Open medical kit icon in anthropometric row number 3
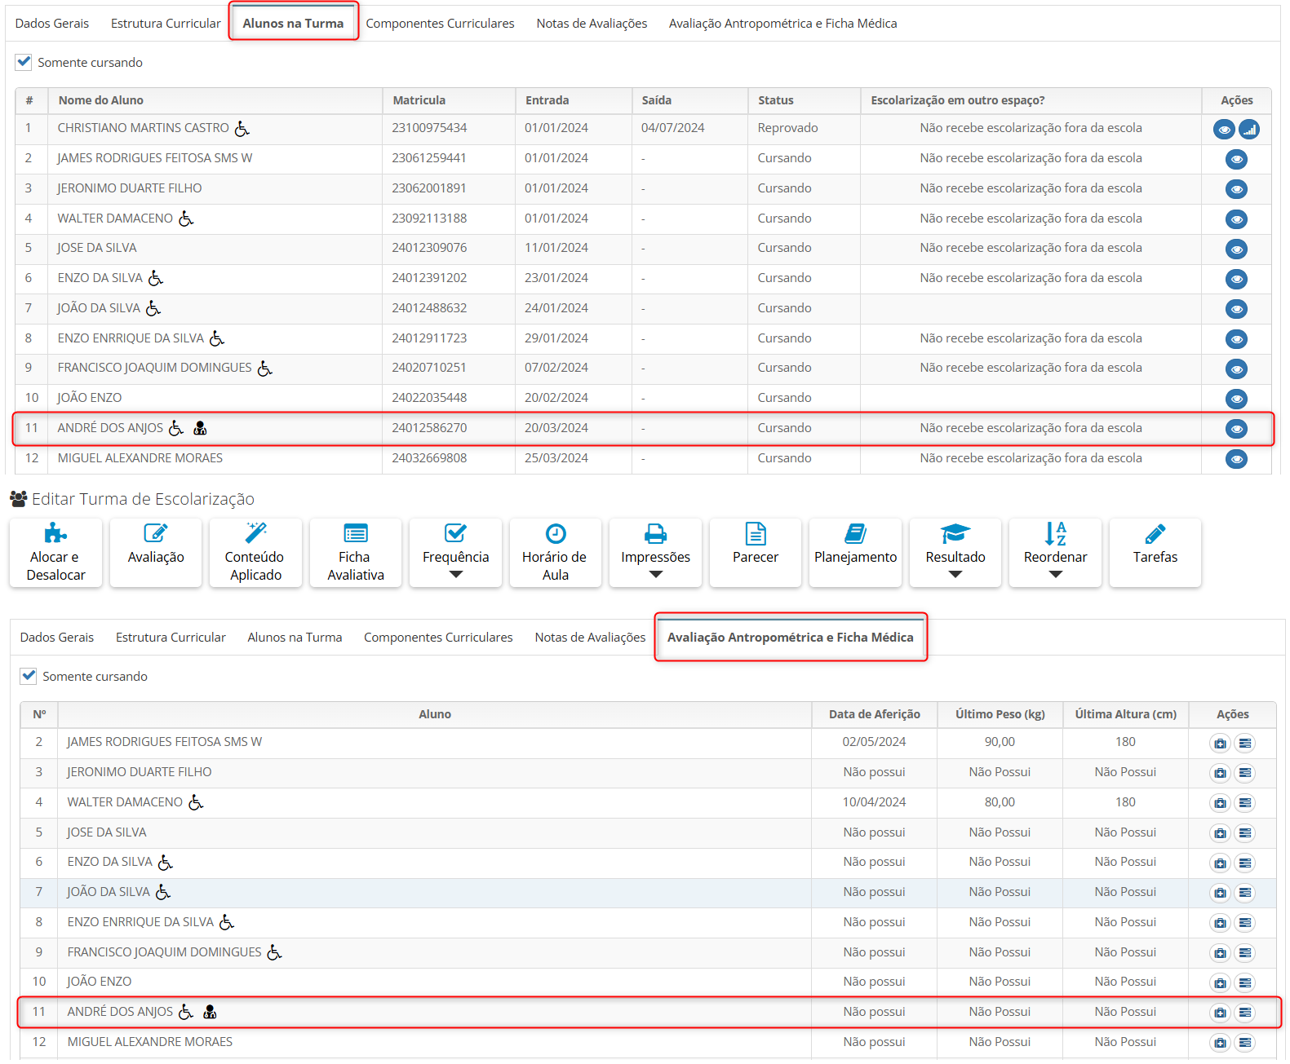1290x1064 pixels. coord(1220,773)
